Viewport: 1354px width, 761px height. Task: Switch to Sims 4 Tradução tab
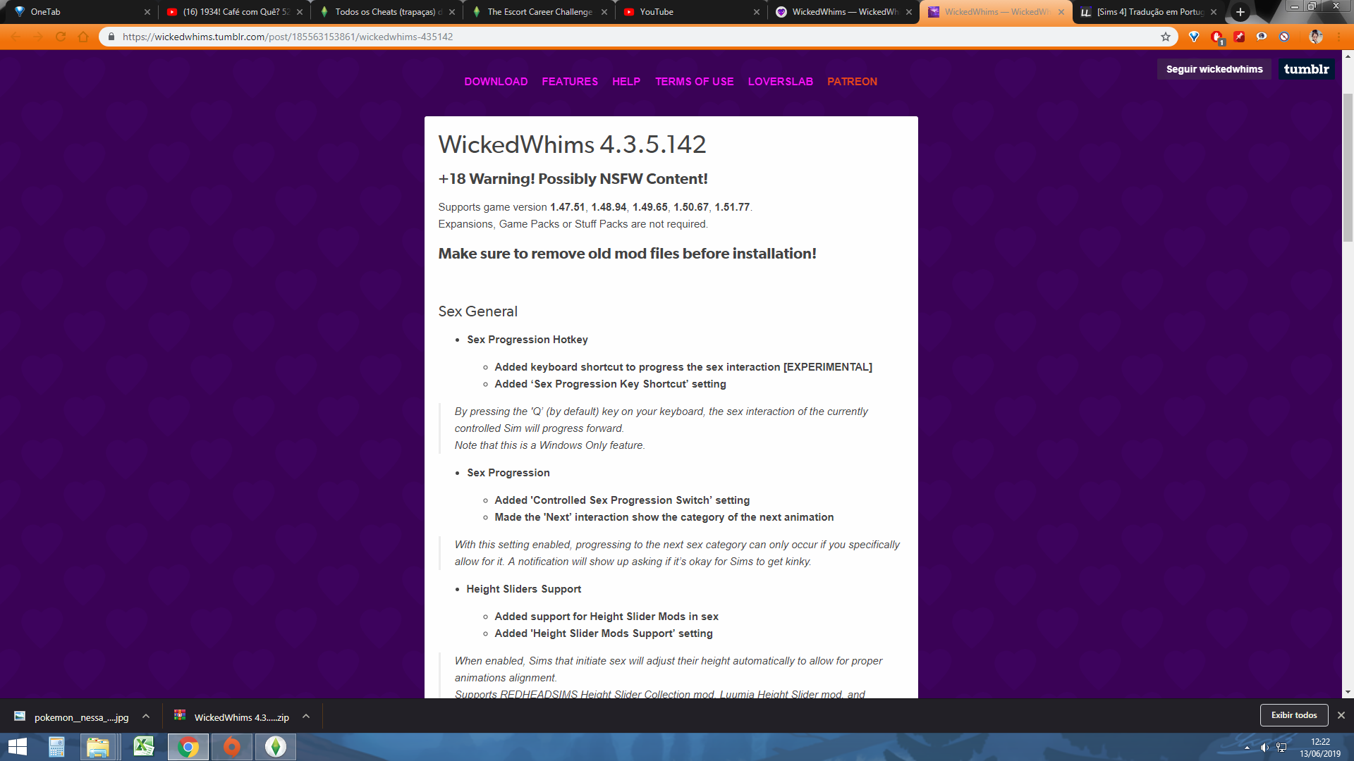pyautogui.click(x=1148, y=12)
